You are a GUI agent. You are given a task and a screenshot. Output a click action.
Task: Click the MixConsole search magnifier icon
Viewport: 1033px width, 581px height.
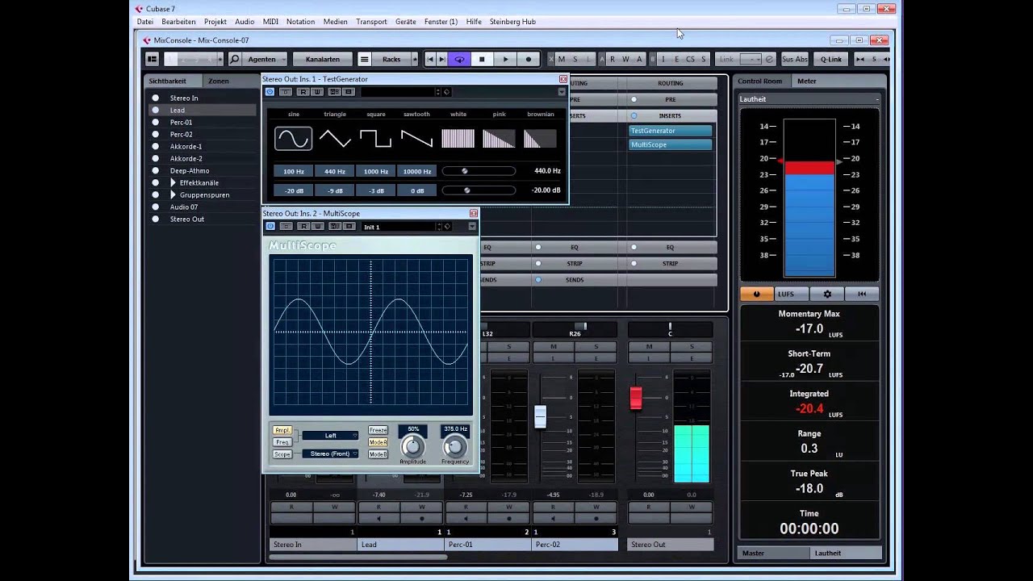(234, 59)
